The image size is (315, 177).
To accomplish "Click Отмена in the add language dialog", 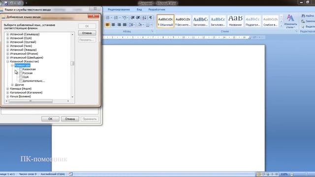I will pos(87,33).
